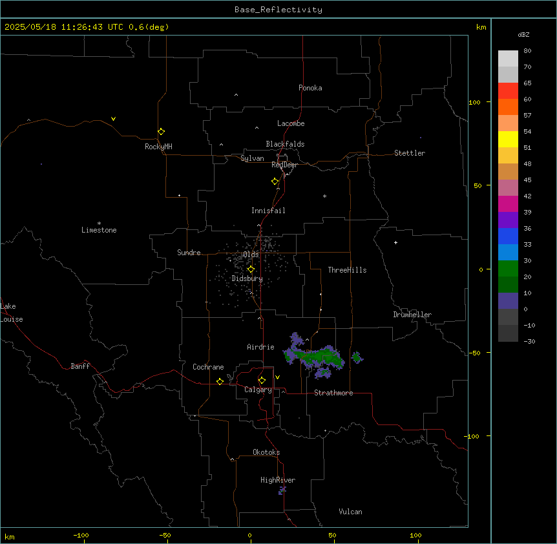This screenshot has height=544, width=557.
Task: Click the small echo near HighRiver
Action: [x=282, y=491]
